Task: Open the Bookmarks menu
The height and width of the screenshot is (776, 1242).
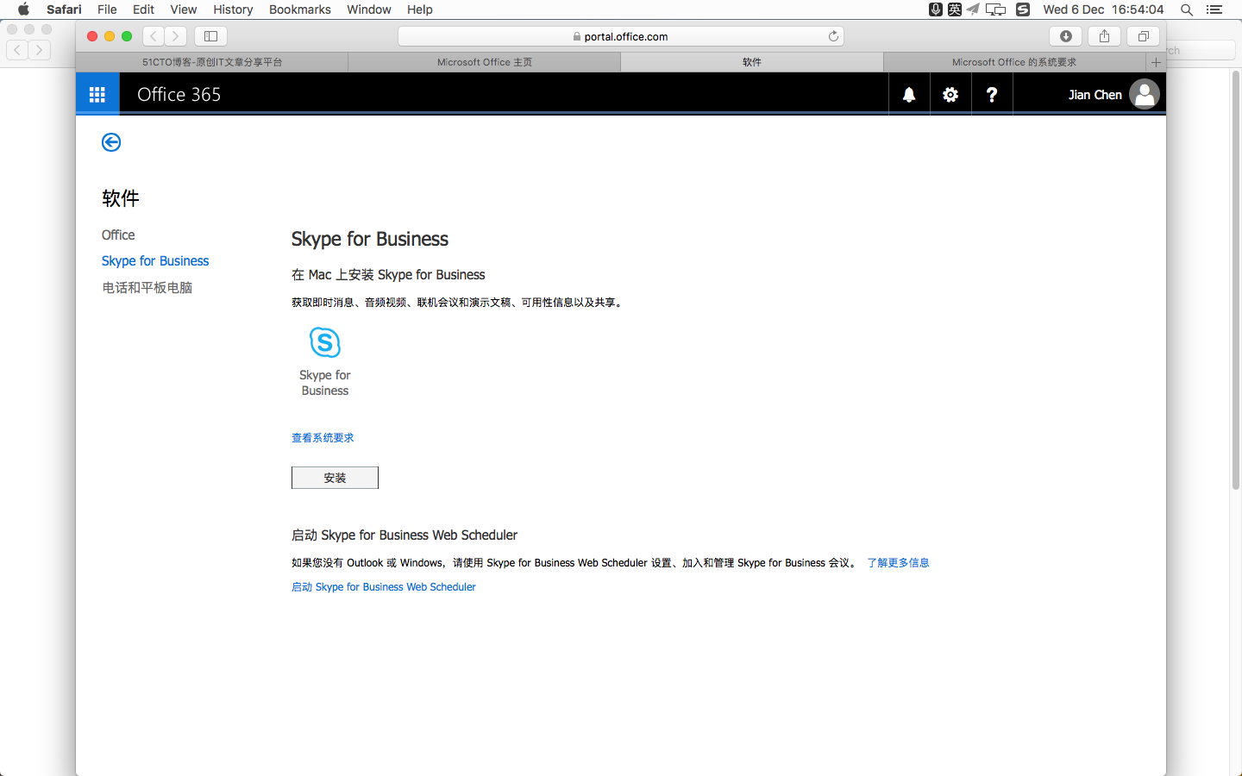Action: point(300,9)
